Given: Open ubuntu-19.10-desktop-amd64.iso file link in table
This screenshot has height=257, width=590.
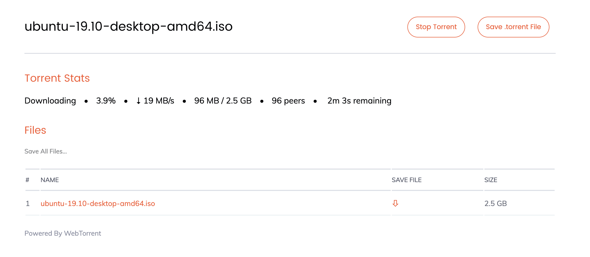Looking at the screenshot, I should (x=98, y=203).
